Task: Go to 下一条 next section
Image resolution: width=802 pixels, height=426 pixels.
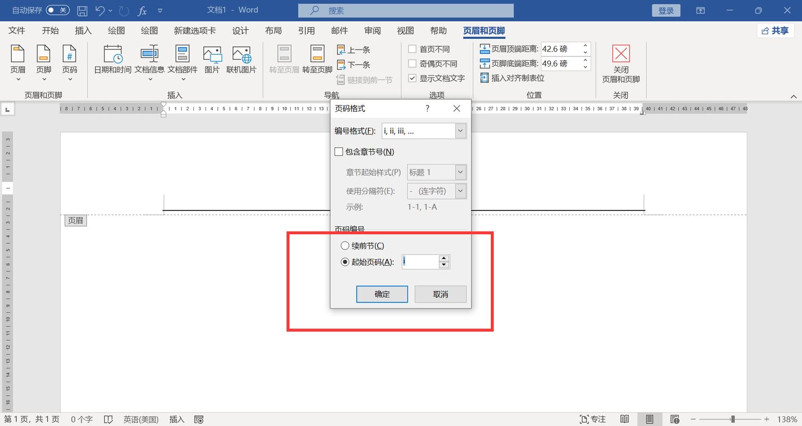Action: (x=354, y=64)
